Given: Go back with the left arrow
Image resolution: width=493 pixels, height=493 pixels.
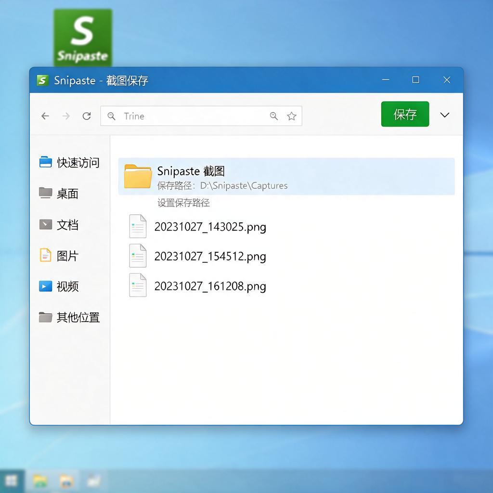Looking at the screenshot, I should click(x=45, y=116).
